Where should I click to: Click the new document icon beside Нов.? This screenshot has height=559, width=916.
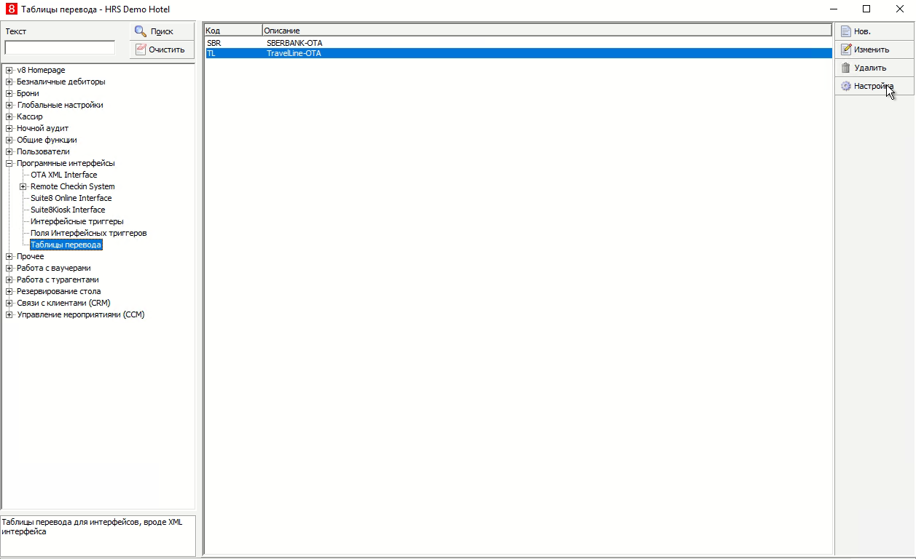tap(845, 31)
